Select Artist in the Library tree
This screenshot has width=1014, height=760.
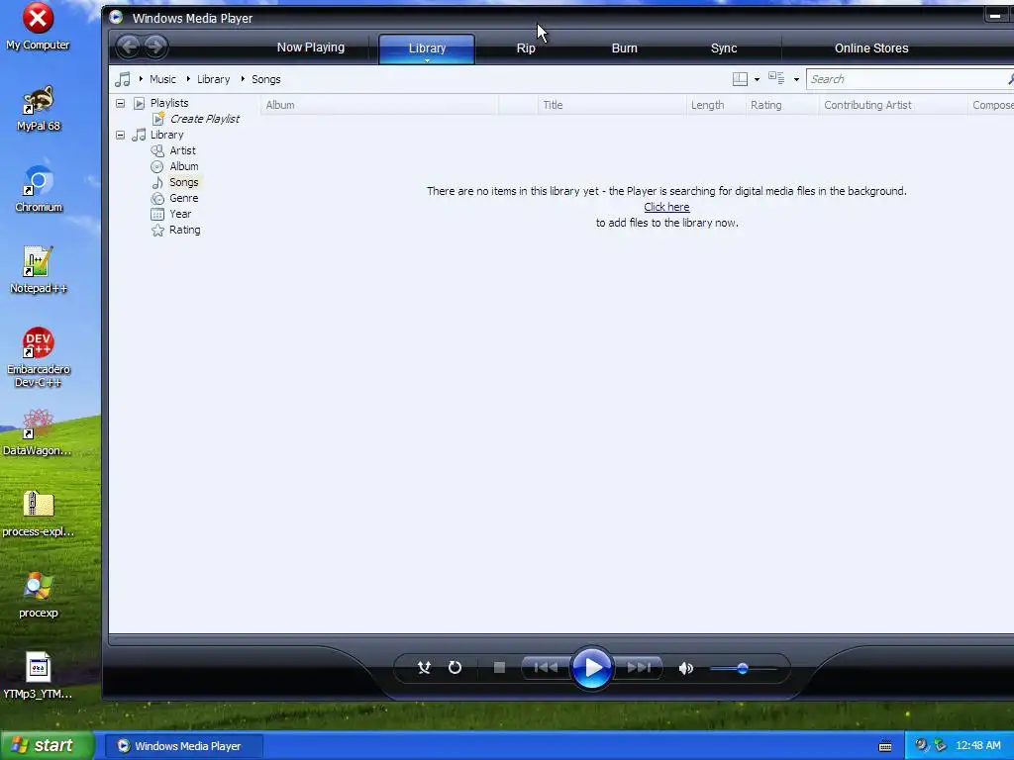point(182,150)
